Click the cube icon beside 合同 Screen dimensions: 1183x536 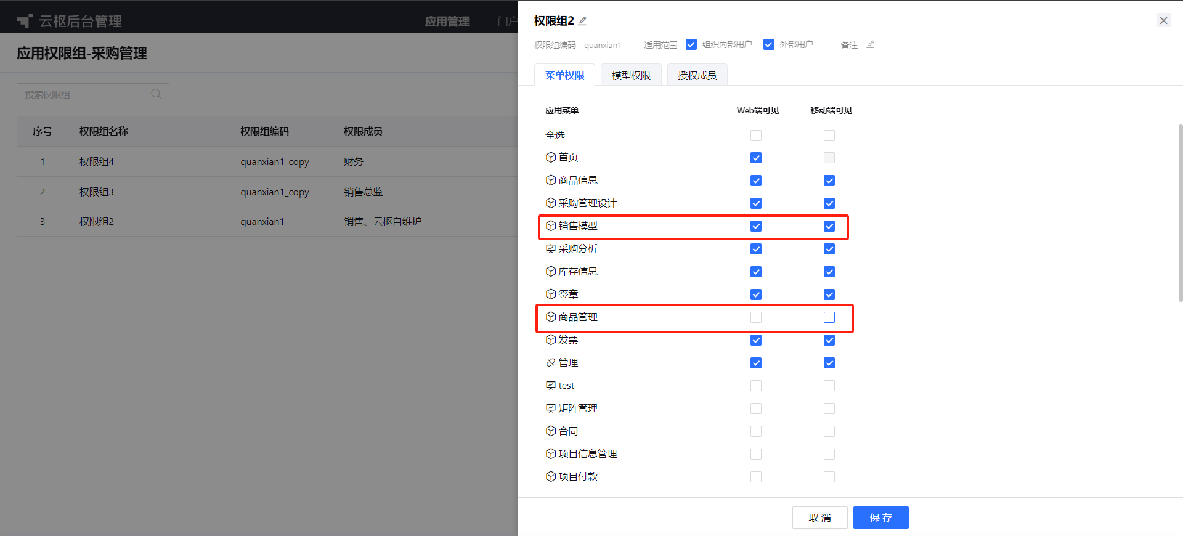pyautogui.click(x=551, y=431)
